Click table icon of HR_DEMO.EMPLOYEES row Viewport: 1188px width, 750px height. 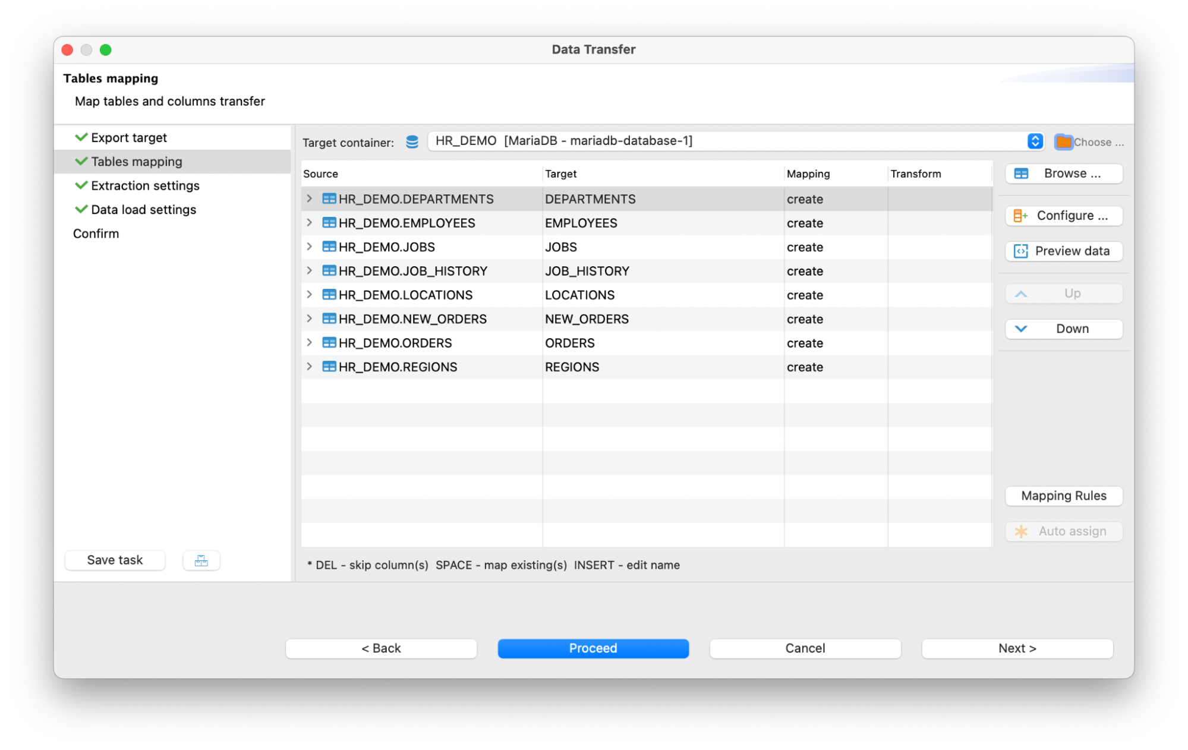coord(329,223)
